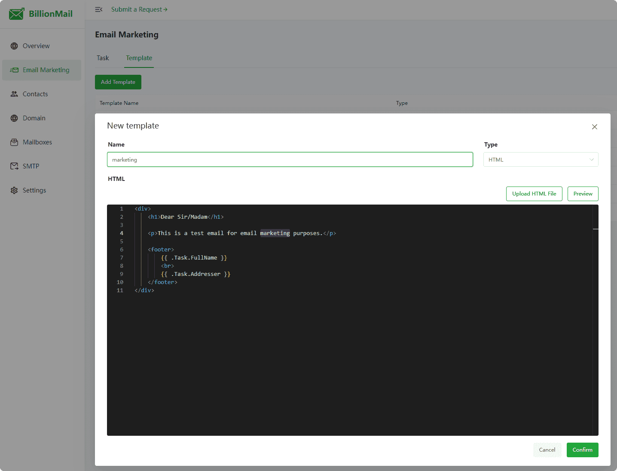This screenshot has width=617, height=471.
Task: Open Overview in the sidebar
Action: pos(42,46)
